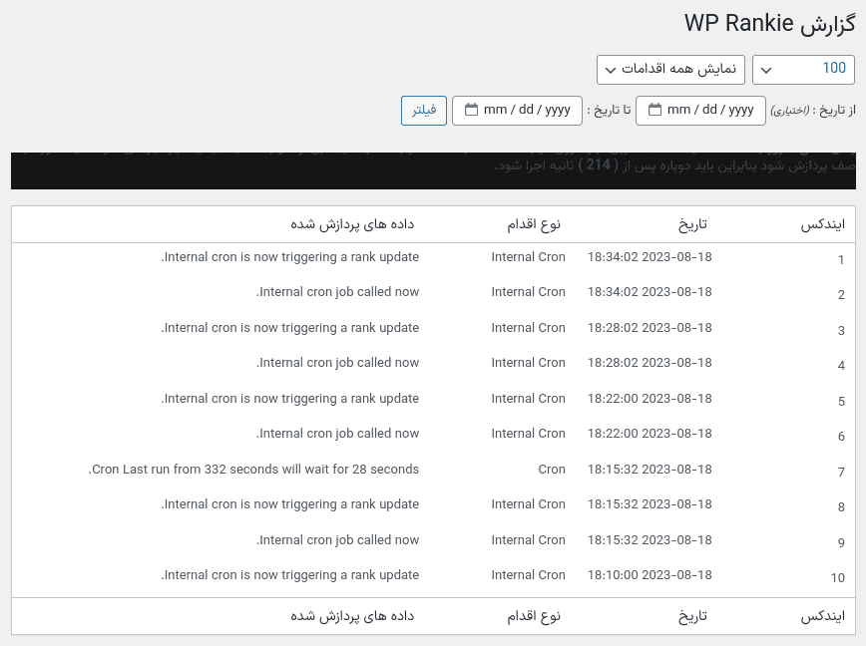Click row 8 index number 8
866x646 pixels.
tap(841, 507)
